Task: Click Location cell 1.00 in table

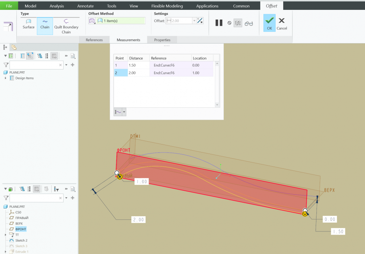Action: [x=202, y=73]
